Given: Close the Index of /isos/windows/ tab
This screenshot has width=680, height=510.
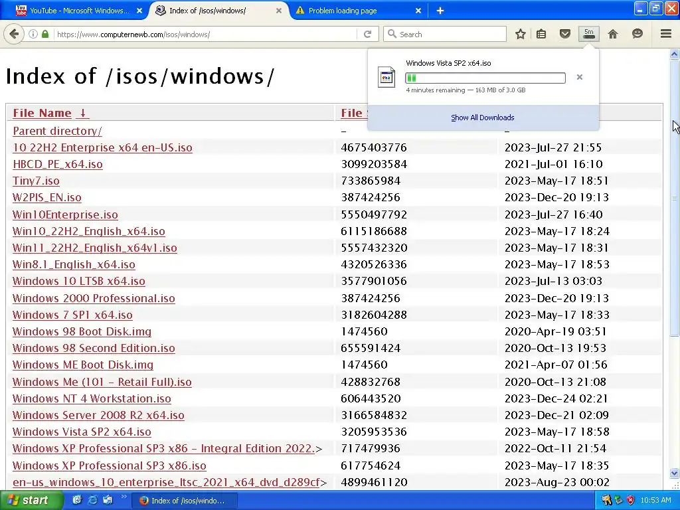Looking at the screenshot, I should (x=279, y=11).
